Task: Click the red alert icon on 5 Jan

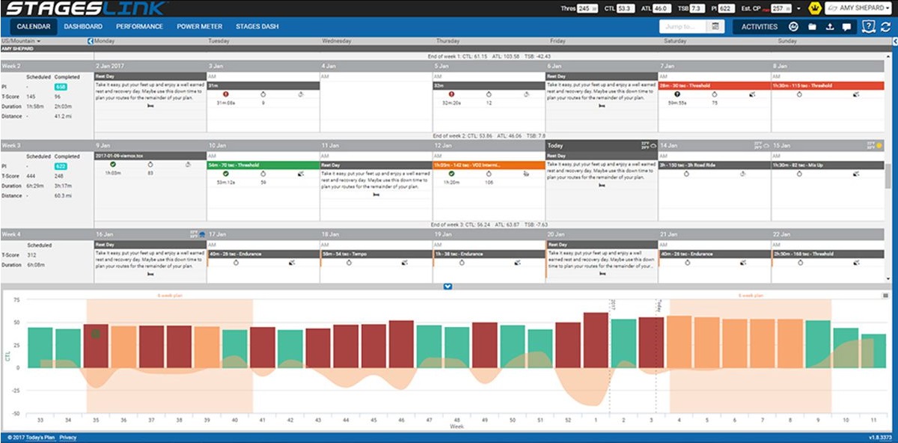Action: point(451,94)
